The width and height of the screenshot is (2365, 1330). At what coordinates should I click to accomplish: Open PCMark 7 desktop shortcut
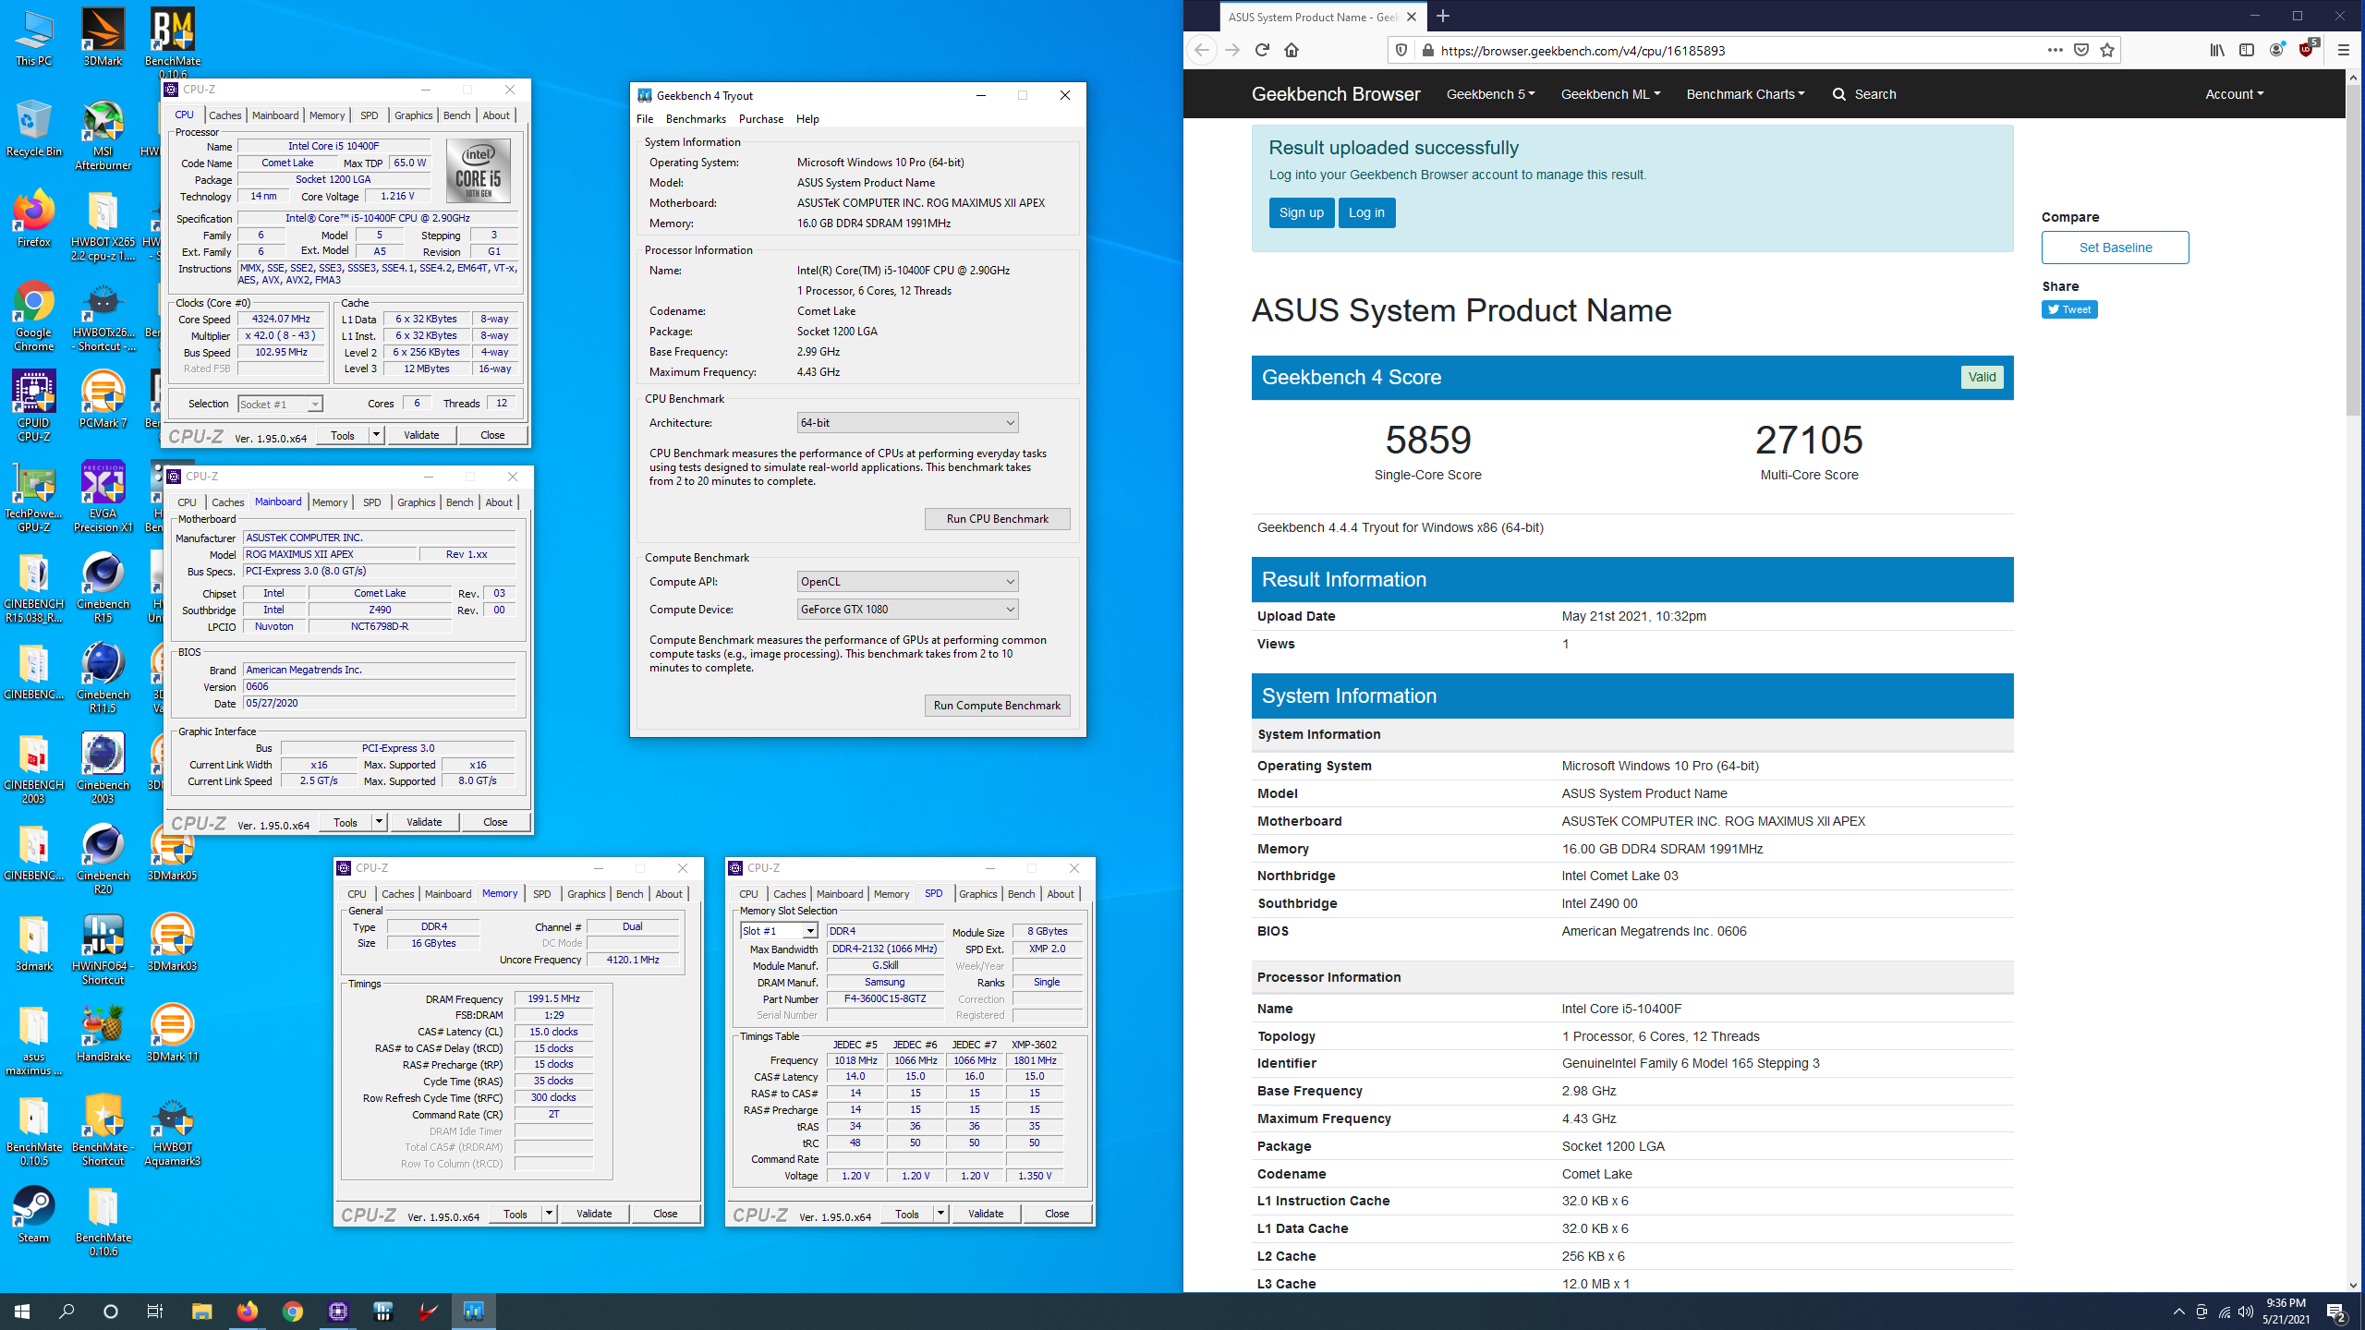103,400
